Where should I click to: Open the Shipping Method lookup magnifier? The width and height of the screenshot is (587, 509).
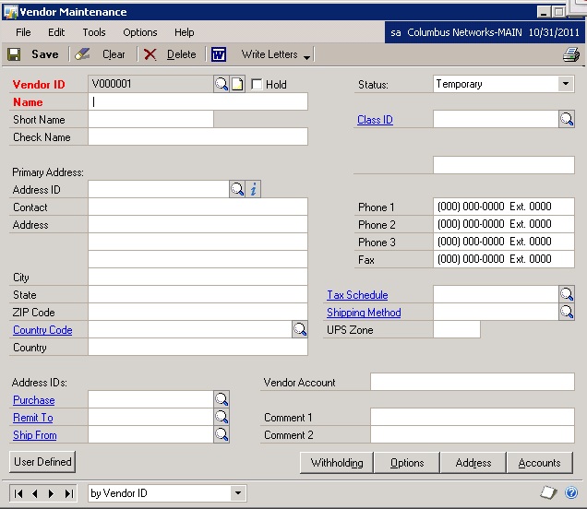click(567, 312)
